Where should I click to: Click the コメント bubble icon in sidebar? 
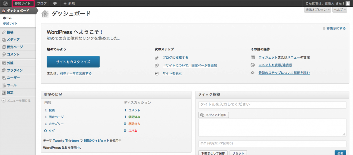4,55
